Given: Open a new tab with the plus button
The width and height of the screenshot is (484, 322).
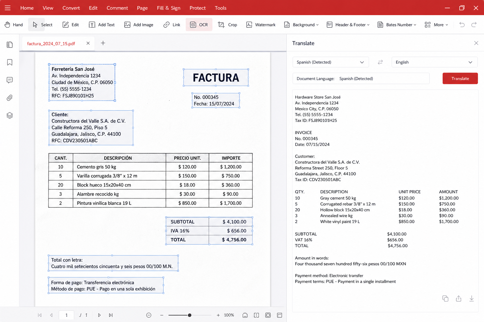Looking at the screenshot, I should coord(103,43).
